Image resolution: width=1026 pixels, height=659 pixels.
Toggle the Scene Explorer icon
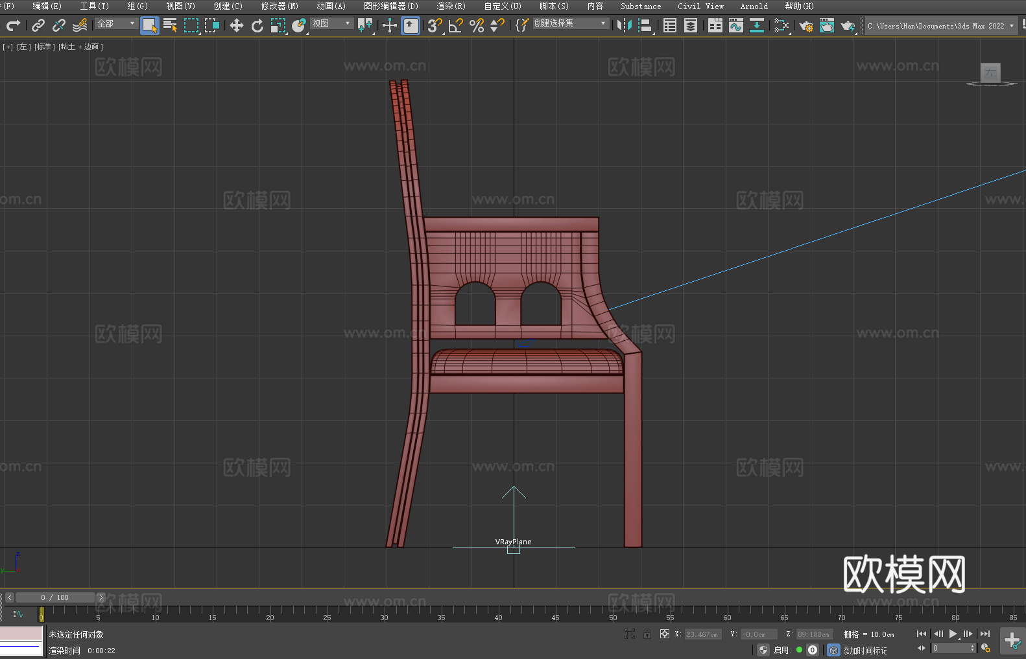pyautogui.click(x=670, y=25)
